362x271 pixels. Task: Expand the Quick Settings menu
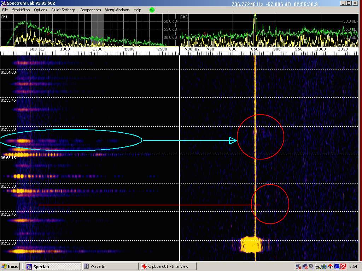(63, 10)
